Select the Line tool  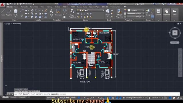tap(3, 13)
